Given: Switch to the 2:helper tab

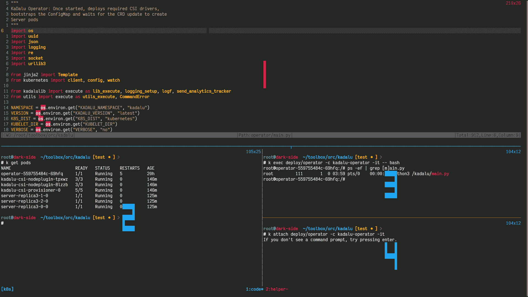Looking at the screenshot, I should click(x=278, y=289).
